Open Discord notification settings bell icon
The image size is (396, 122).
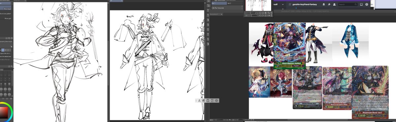click(x=324, y=4)
